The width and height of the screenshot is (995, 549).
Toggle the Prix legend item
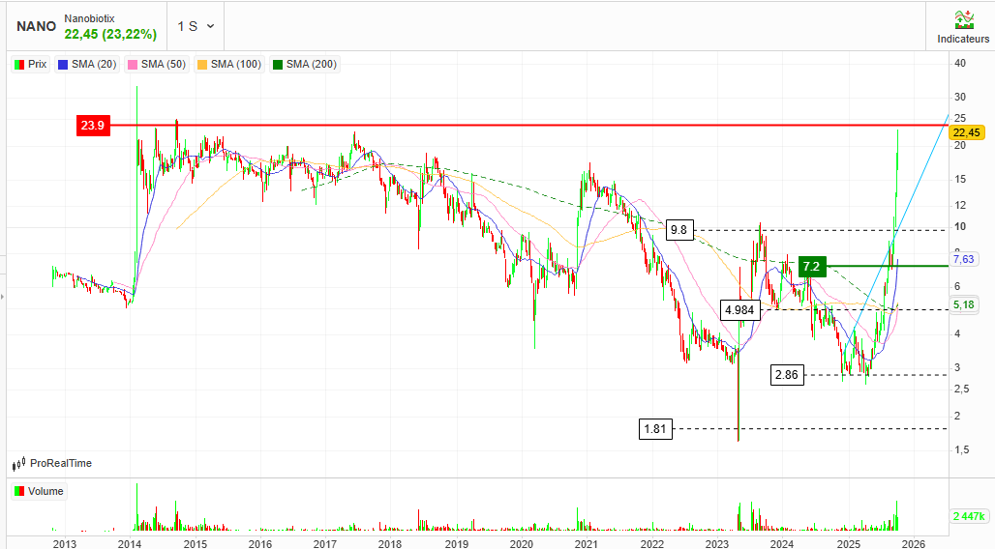pyautogui.click(x=30, y=64)
